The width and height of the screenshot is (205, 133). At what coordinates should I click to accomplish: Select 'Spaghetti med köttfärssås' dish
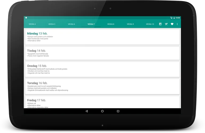pyautogui.click(x=38, y=54)
